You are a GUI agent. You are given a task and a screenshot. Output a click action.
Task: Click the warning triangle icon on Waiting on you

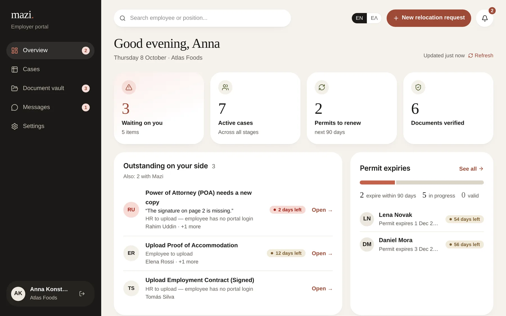[x=129, y=87]
